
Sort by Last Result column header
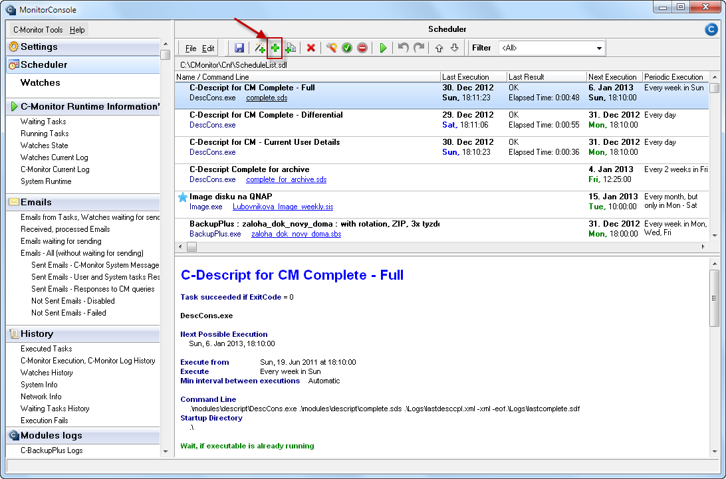(546, 77)
